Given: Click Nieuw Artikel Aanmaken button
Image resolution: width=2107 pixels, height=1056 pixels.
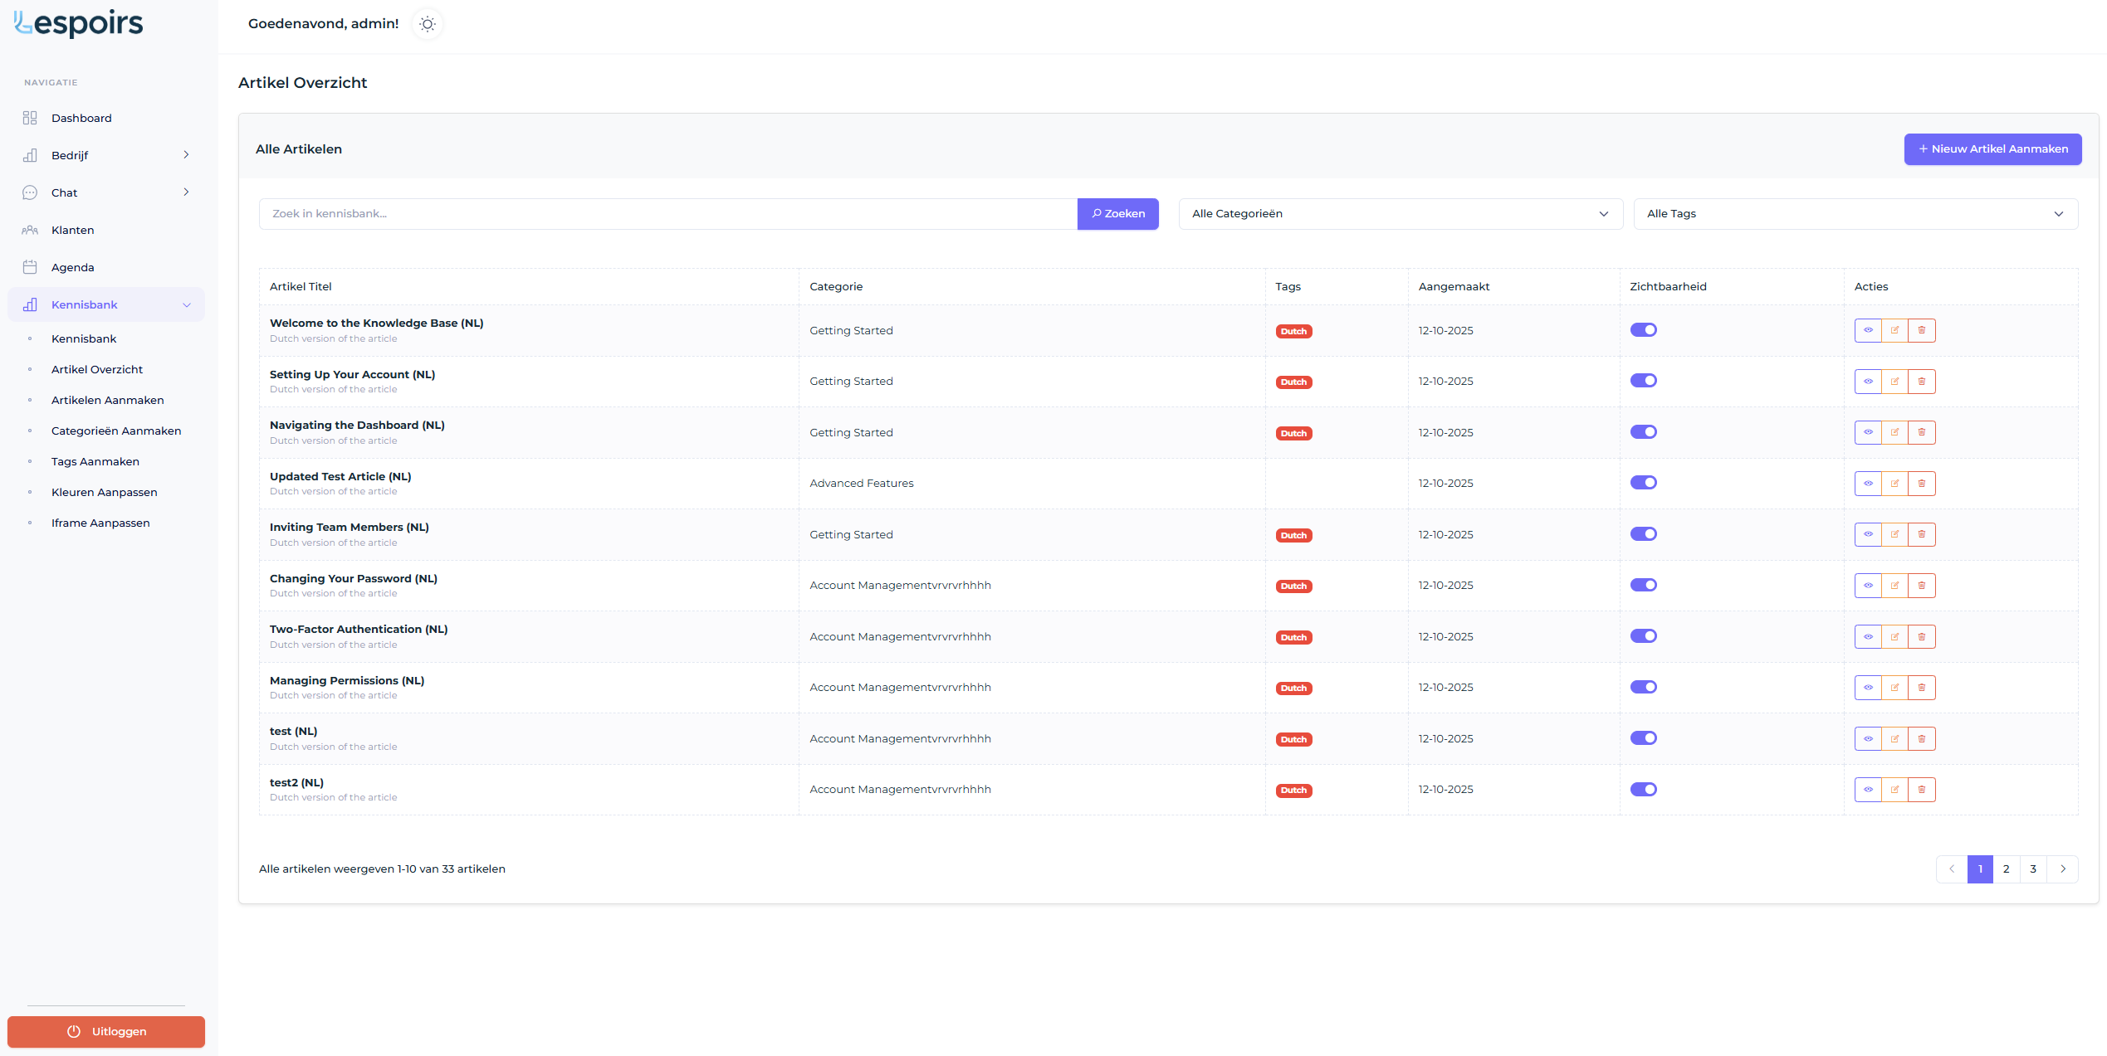Looking at the screenshot, I should point(1992,149).
